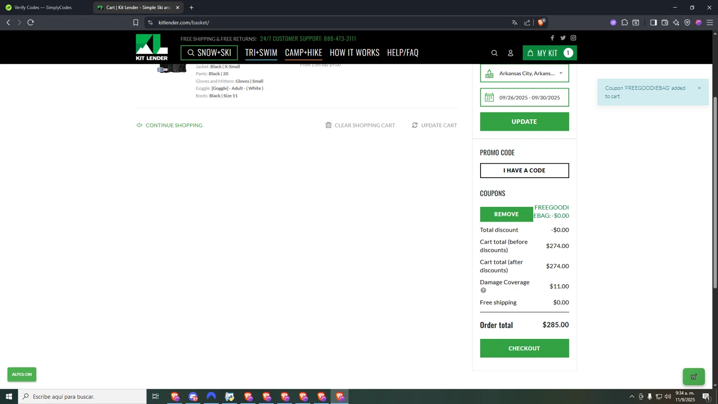This screenshot has height=404, width=718.
Task: Click the site info icon in address bar
Action: [x=150, y=22]
